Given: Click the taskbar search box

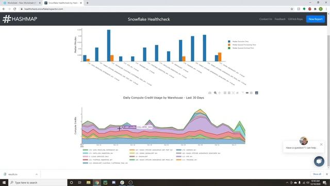Looking at the screenshot, I should click(38, 182).
